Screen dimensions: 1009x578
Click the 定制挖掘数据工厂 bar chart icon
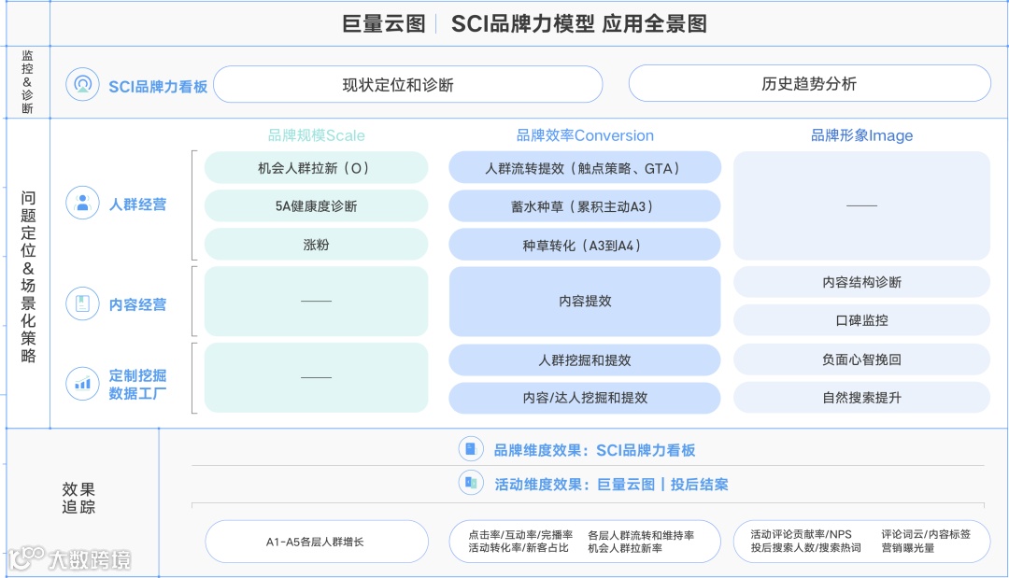(x=82, y=384)
